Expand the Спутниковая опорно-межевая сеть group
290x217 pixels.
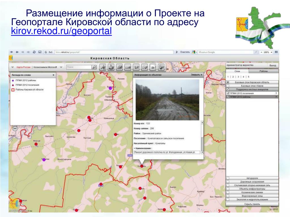click(252, 185)
